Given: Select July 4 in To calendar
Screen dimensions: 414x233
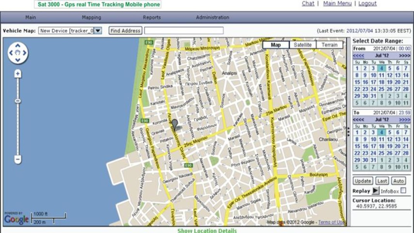Looking at the screenshot, I should pyautogui.click(x=381, y=132).
